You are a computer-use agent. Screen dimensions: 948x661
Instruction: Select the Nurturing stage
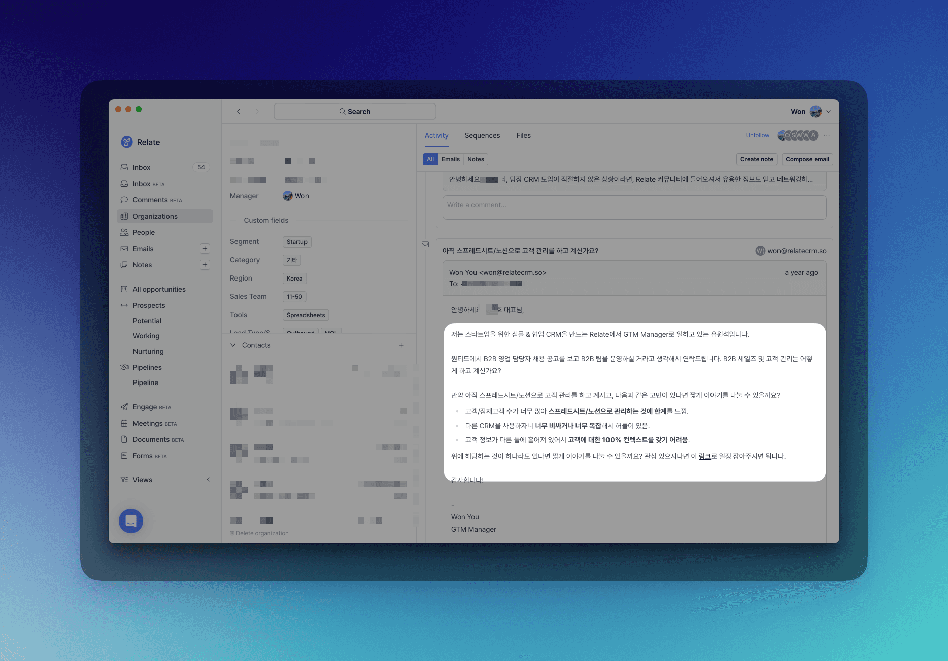pyautogui.click(x=148, y=351)
